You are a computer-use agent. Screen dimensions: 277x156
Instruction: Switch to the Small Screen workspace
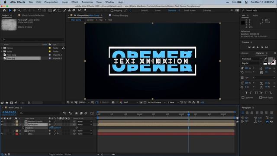[x=190, y=10]
